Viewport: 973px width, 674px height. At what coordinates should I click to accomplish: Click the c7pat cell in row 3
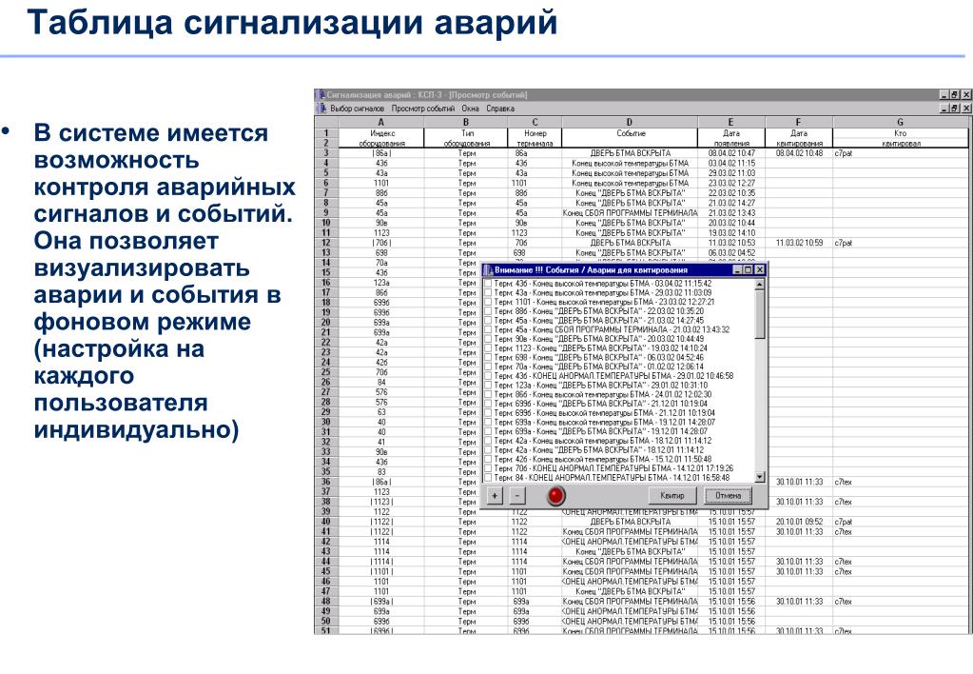(900, 153)
